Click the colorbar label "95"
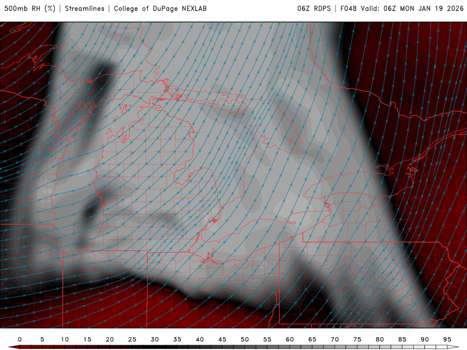The image size is (467, 350). click(x=447, y=339)
